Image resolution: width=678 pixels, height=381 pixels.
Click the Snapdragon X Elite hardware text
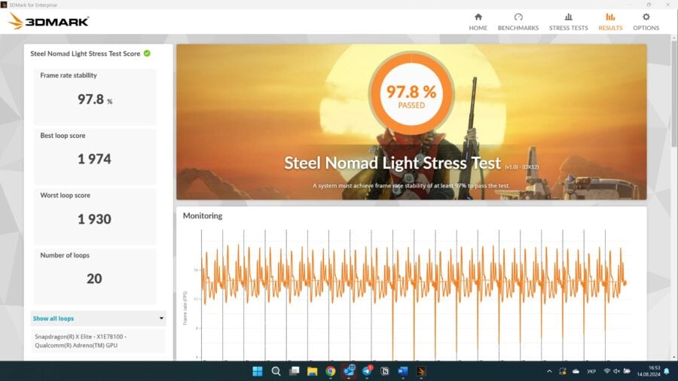(81, 341)
